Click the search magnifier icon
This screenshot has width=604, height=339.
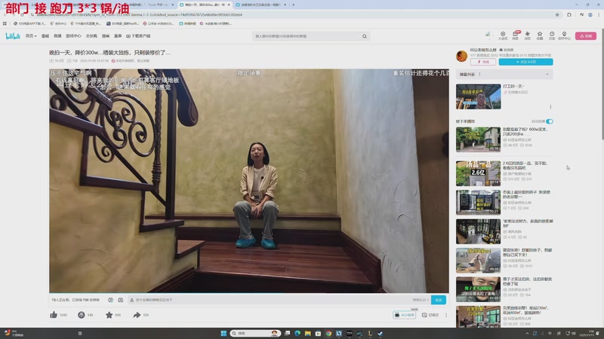[x=365, y=36]
